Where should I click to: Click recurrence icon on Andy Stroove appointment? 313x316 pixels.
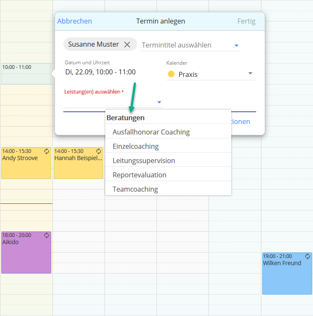(x=47, y=151)
